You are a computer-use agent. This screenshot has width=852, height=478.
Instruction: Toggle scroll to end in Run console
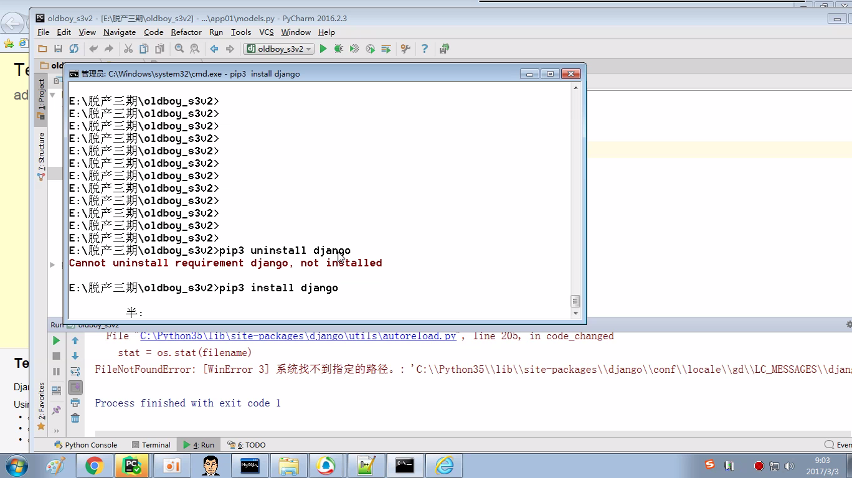tap(75, 387)
